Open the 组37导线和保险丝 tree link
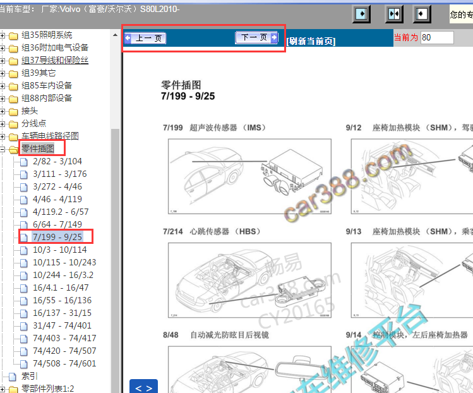The image size is (473, 393). tap(55, 61)
